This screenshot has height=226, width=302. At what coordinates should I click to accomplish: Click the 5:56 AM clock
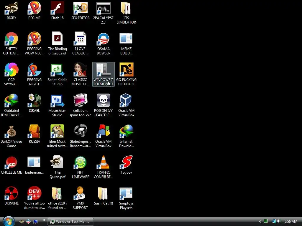point(291,222)
